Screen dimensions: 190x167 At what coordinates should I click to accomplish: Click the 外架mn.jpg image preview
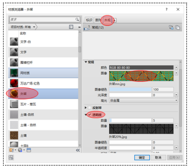(x=141, y=76)
